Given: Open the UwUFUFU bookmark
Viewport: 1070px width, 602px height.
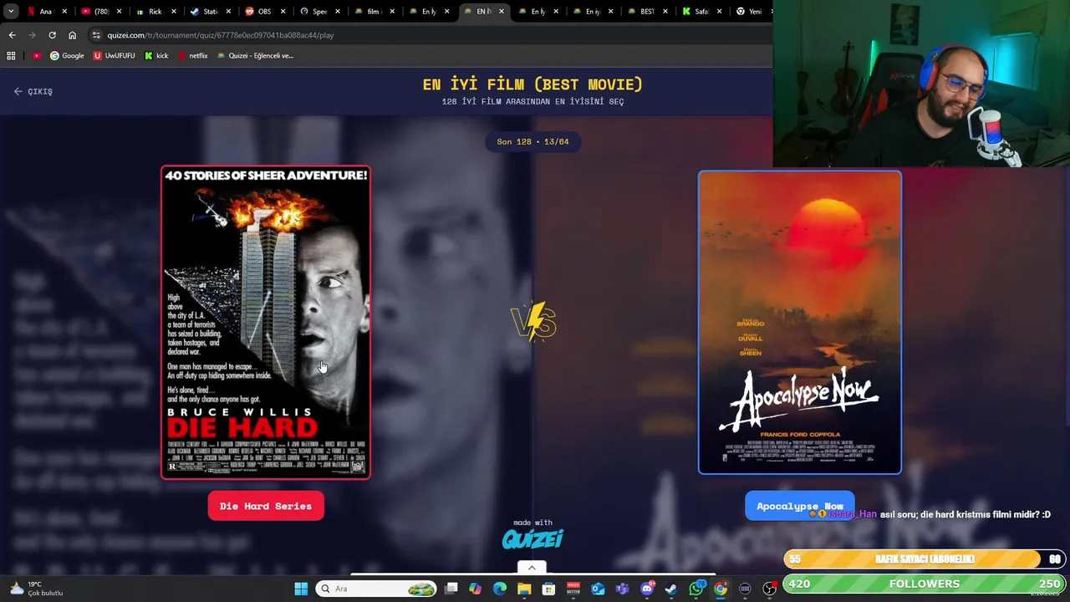Looking at the screenshot, I should [x=114, y=56].
